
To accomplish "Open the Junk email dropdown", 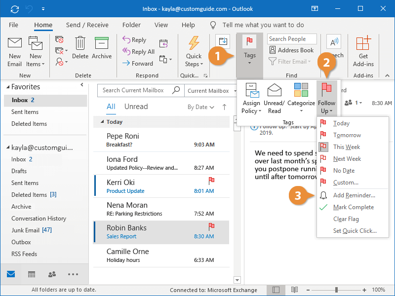I will [61, 62].
